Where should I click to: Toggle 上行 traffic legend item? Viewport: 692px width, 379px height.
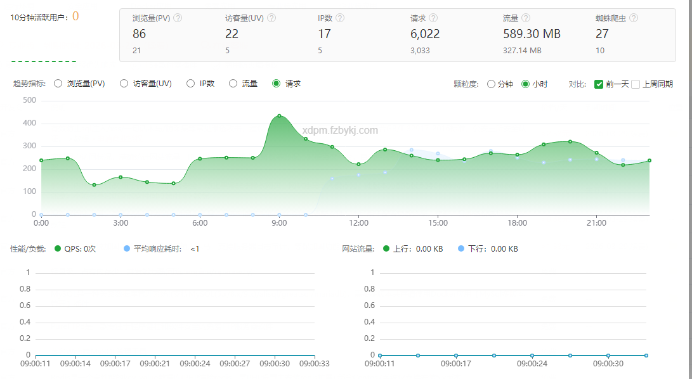tap(387, 249)
